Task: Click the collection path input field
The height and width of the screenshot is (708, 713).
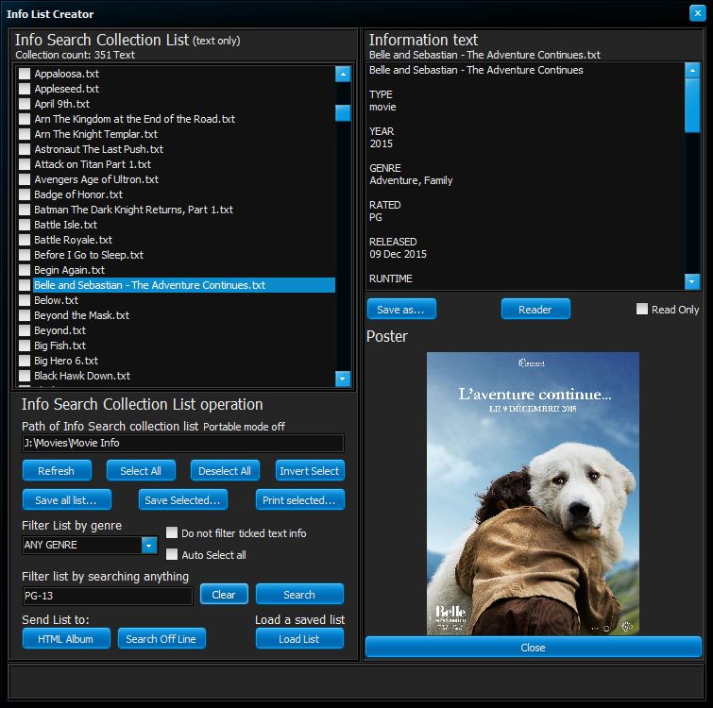Action: [x=183, y=443]
